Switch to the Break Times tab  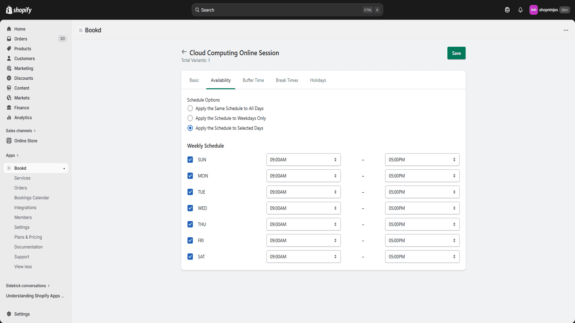(x=287, y=80)
